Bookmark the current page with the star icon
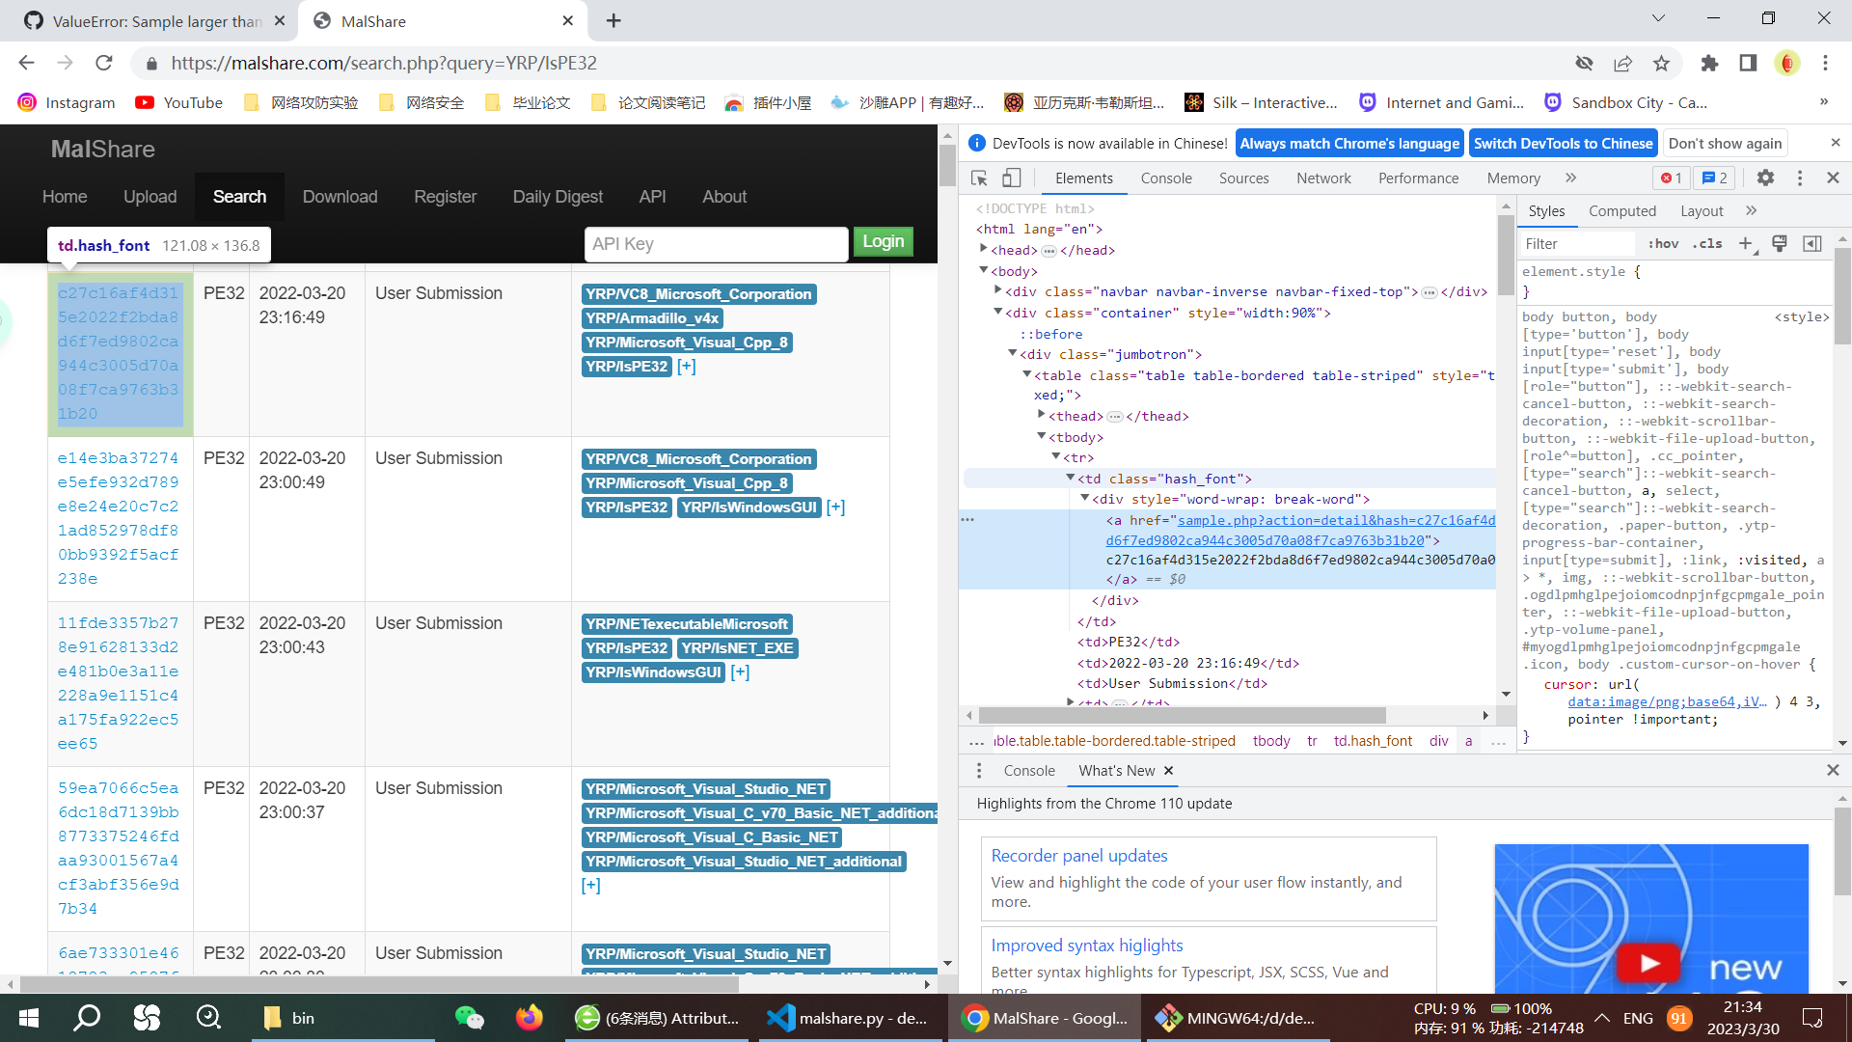This screenshot has height=1042, width=1852. [x=1661, y=63]
